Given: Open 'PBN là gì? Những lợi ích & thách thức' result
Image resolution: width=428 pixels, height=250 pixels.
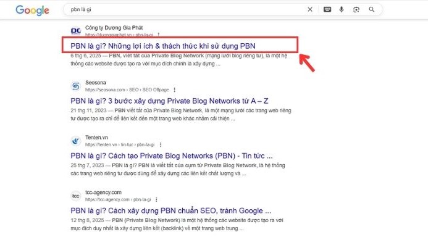Looking at the screenshot, I should pos(163,46).
